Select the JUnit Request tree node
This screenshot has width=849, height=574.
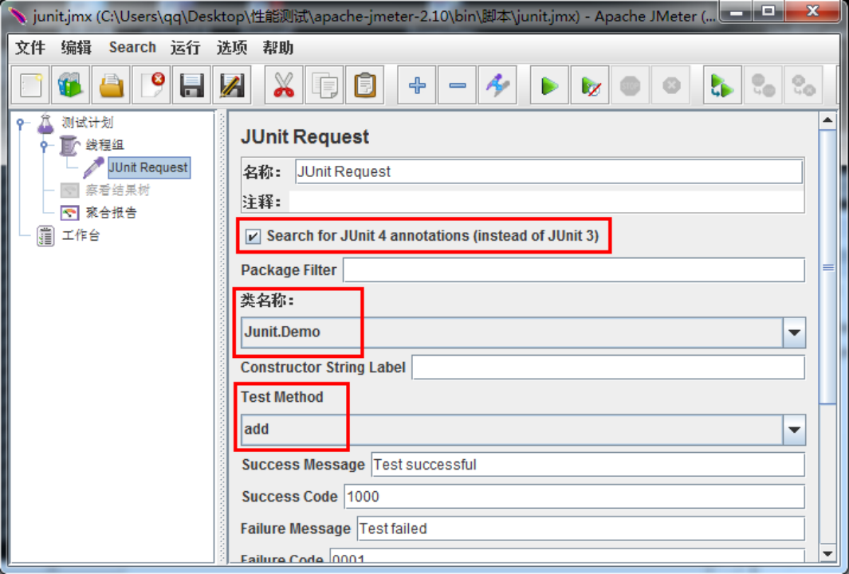(x=148, y=168)
